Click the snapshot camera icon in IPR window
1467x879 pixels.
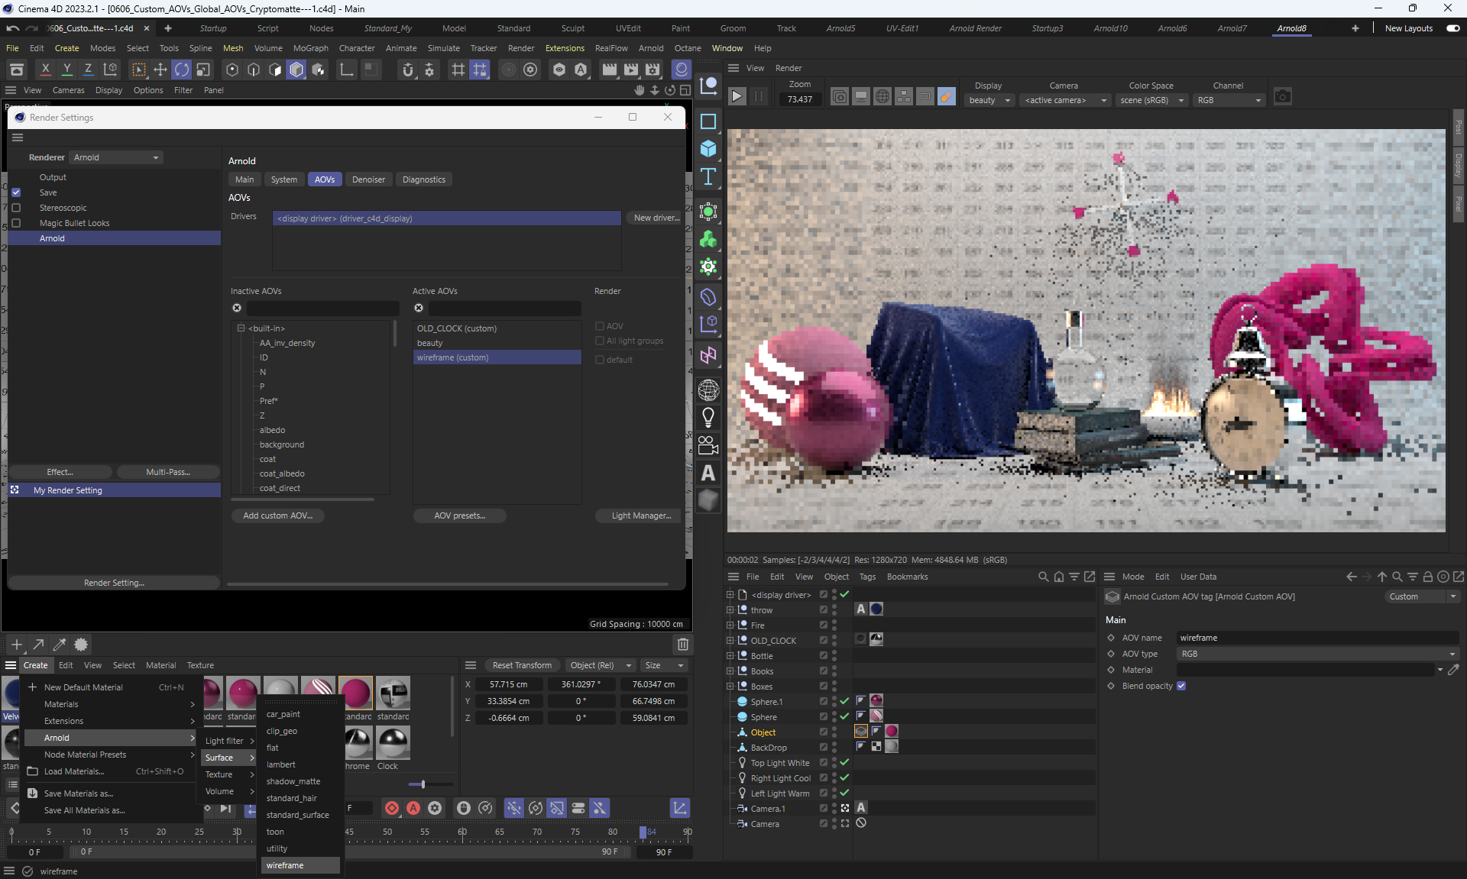1282,96
